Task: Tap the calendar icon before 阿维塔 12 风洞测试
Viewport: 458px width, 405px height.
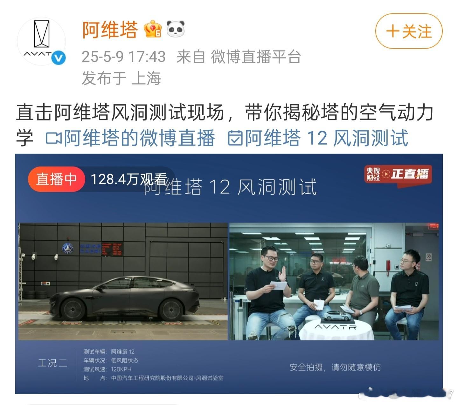Action: click(x=235, y=138)
